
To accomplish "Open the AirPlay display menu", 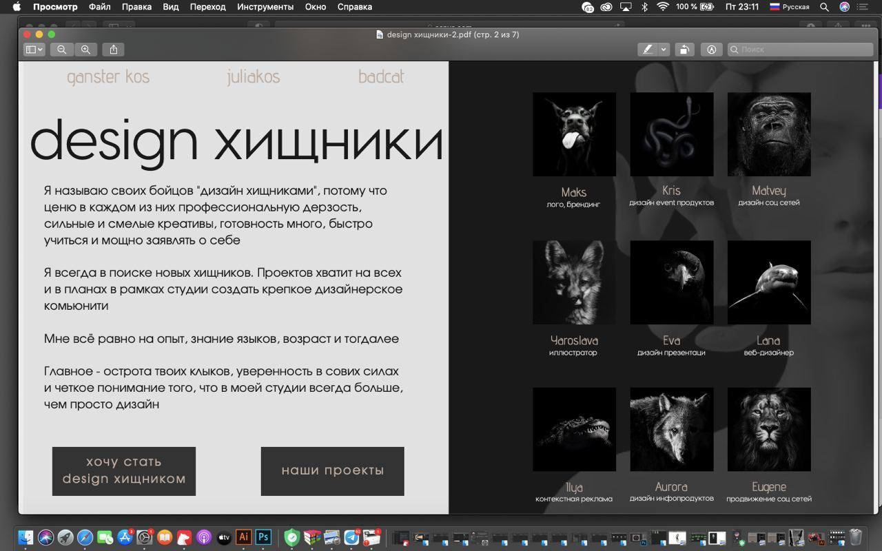I will [x=626, y=7].
